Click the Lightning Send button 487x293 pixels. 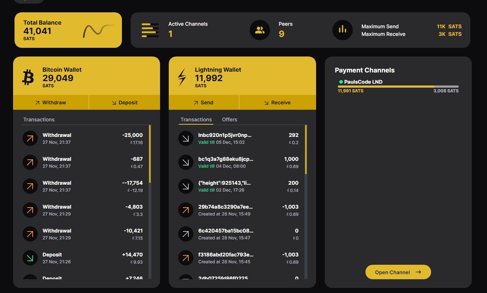click(x=204, y=102)
